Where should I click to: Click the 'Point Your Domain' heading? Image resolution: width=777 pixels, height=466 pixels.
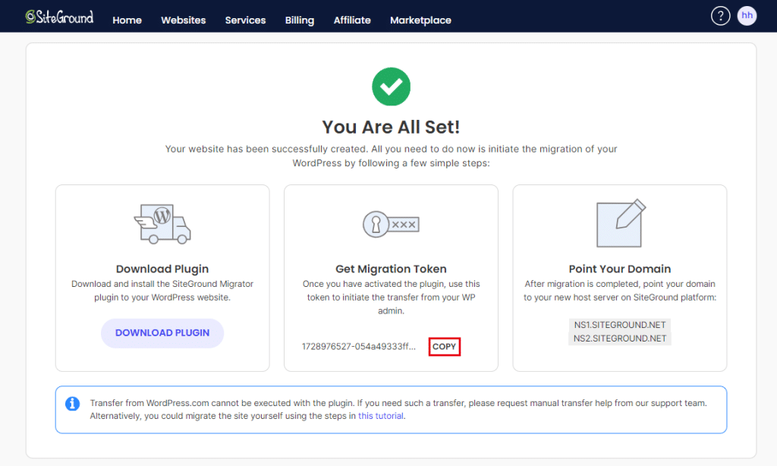pos(620,269)
